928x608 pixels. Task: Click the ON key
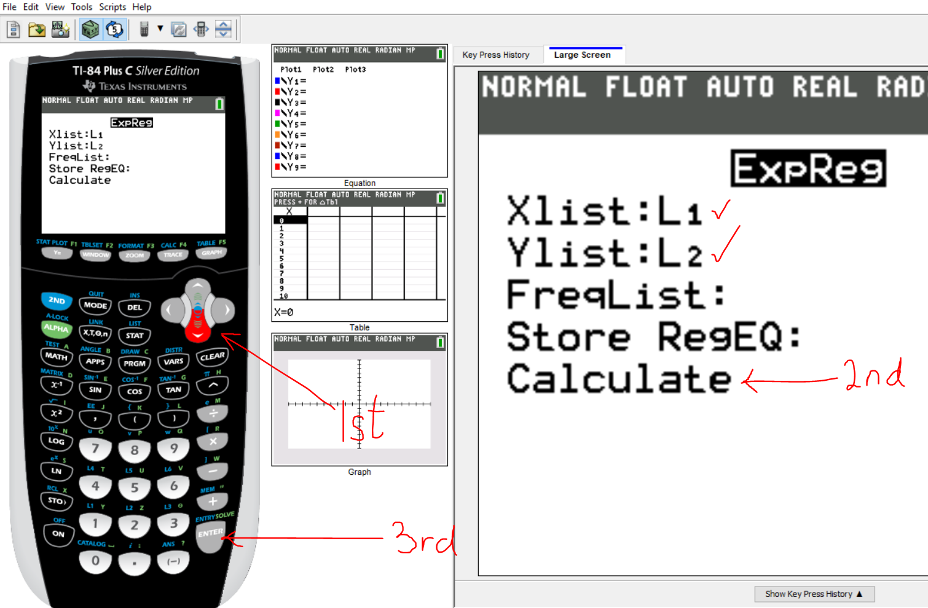click(58, 534)
